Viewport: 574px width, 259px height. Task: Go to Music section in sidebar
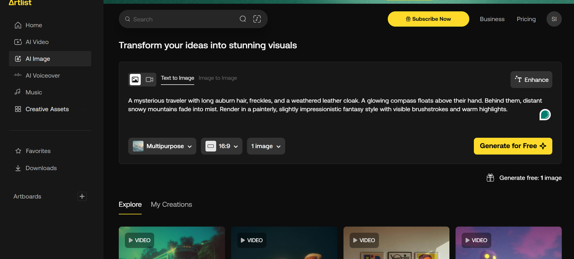click(x=34, y=93)
